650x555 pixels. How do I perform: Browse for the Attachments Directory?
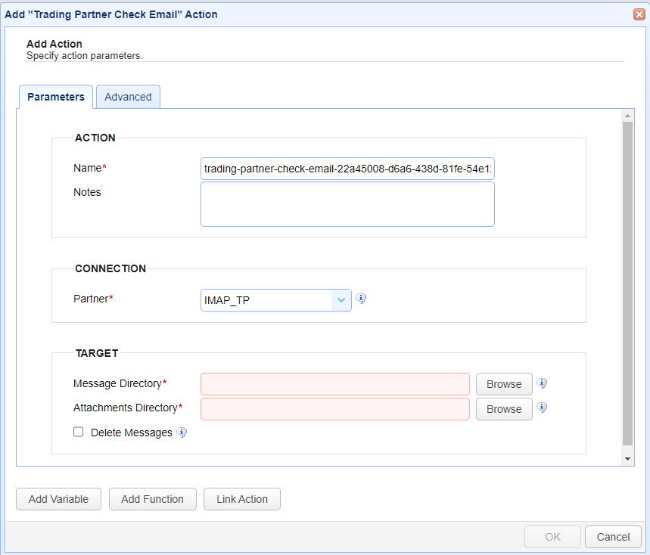coord(504,409)
